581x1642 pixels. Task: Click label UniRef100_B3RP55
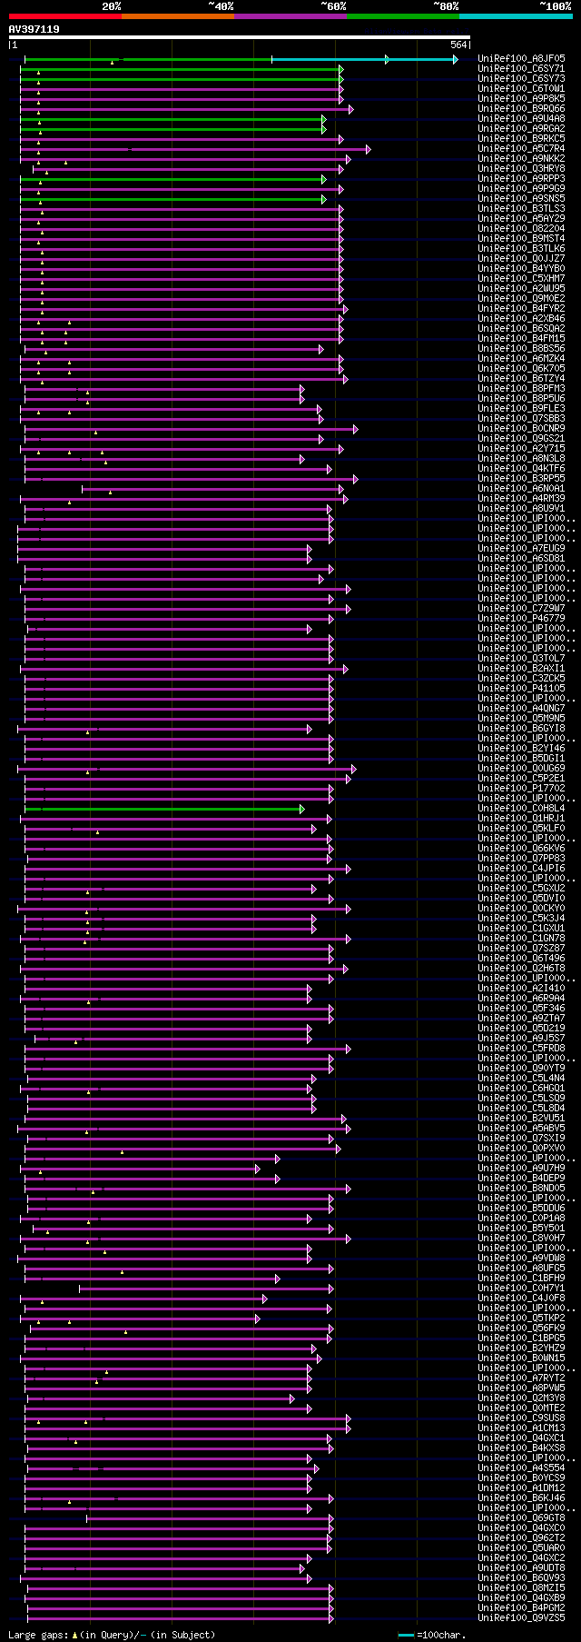coord(521,479)
